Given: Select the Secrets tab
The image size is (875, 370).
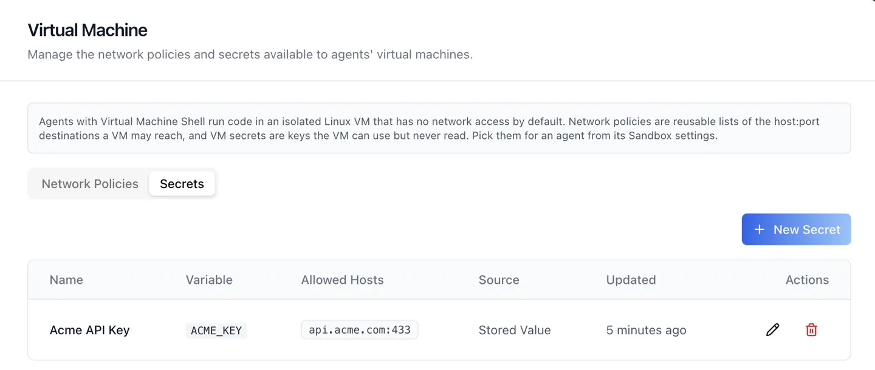Looking at the screenshot, I should point(182,184).
